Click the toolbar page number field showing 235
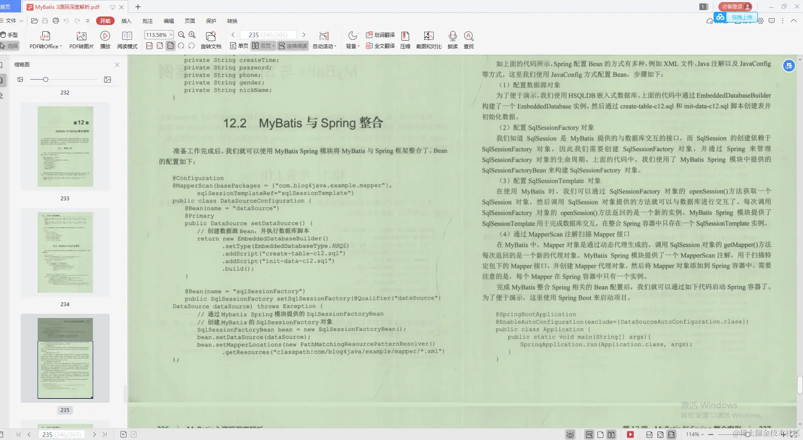 pos(268,35)
